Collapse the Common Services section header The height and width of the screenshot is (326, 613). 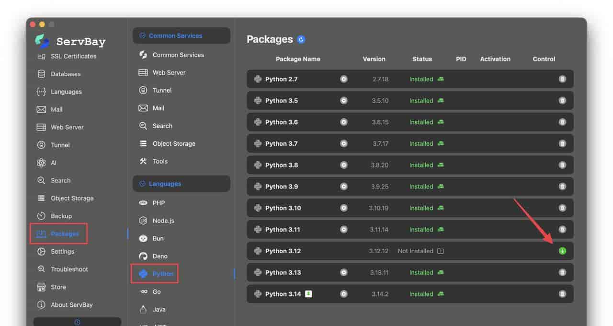[182, 35]
